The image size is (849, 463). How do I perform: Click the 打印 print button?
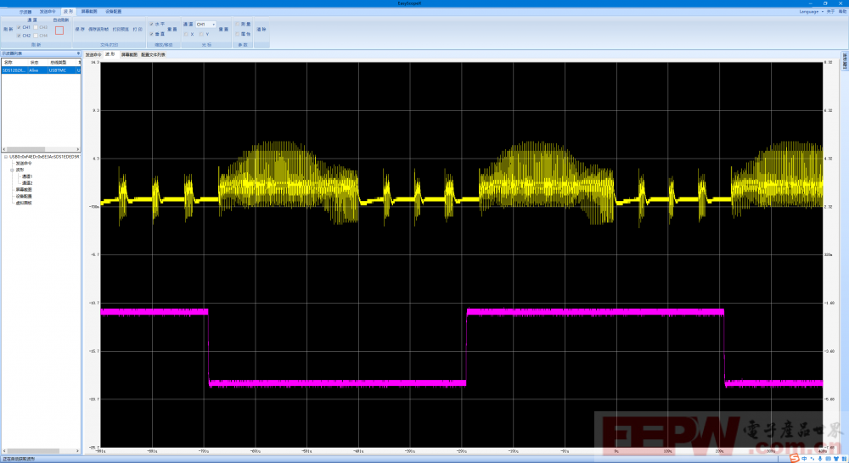point(138,29)
